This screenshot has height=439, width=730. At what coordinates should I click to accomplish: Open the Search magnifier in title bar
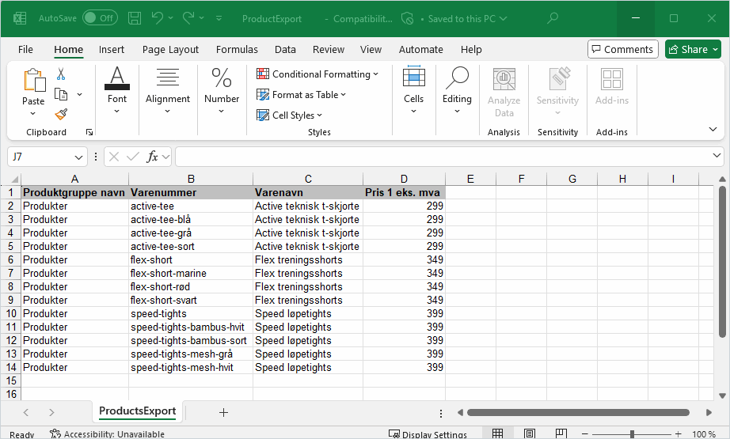(553, 18)
